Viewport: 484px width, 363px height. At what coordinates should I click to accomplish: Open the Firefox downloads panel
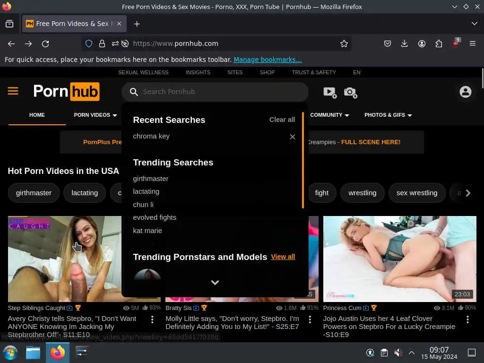[405, 43]
